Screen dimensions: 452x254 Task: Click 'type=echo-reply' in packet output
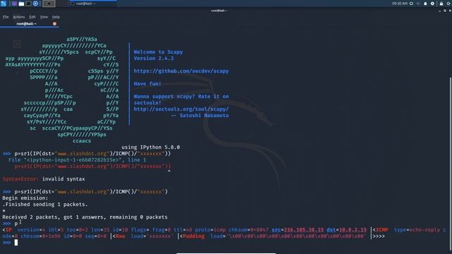point(417,230)
